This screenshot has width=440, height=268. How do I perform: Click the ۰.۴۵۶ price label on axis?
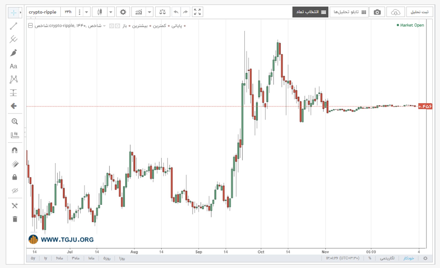click(x=425, y=106)
